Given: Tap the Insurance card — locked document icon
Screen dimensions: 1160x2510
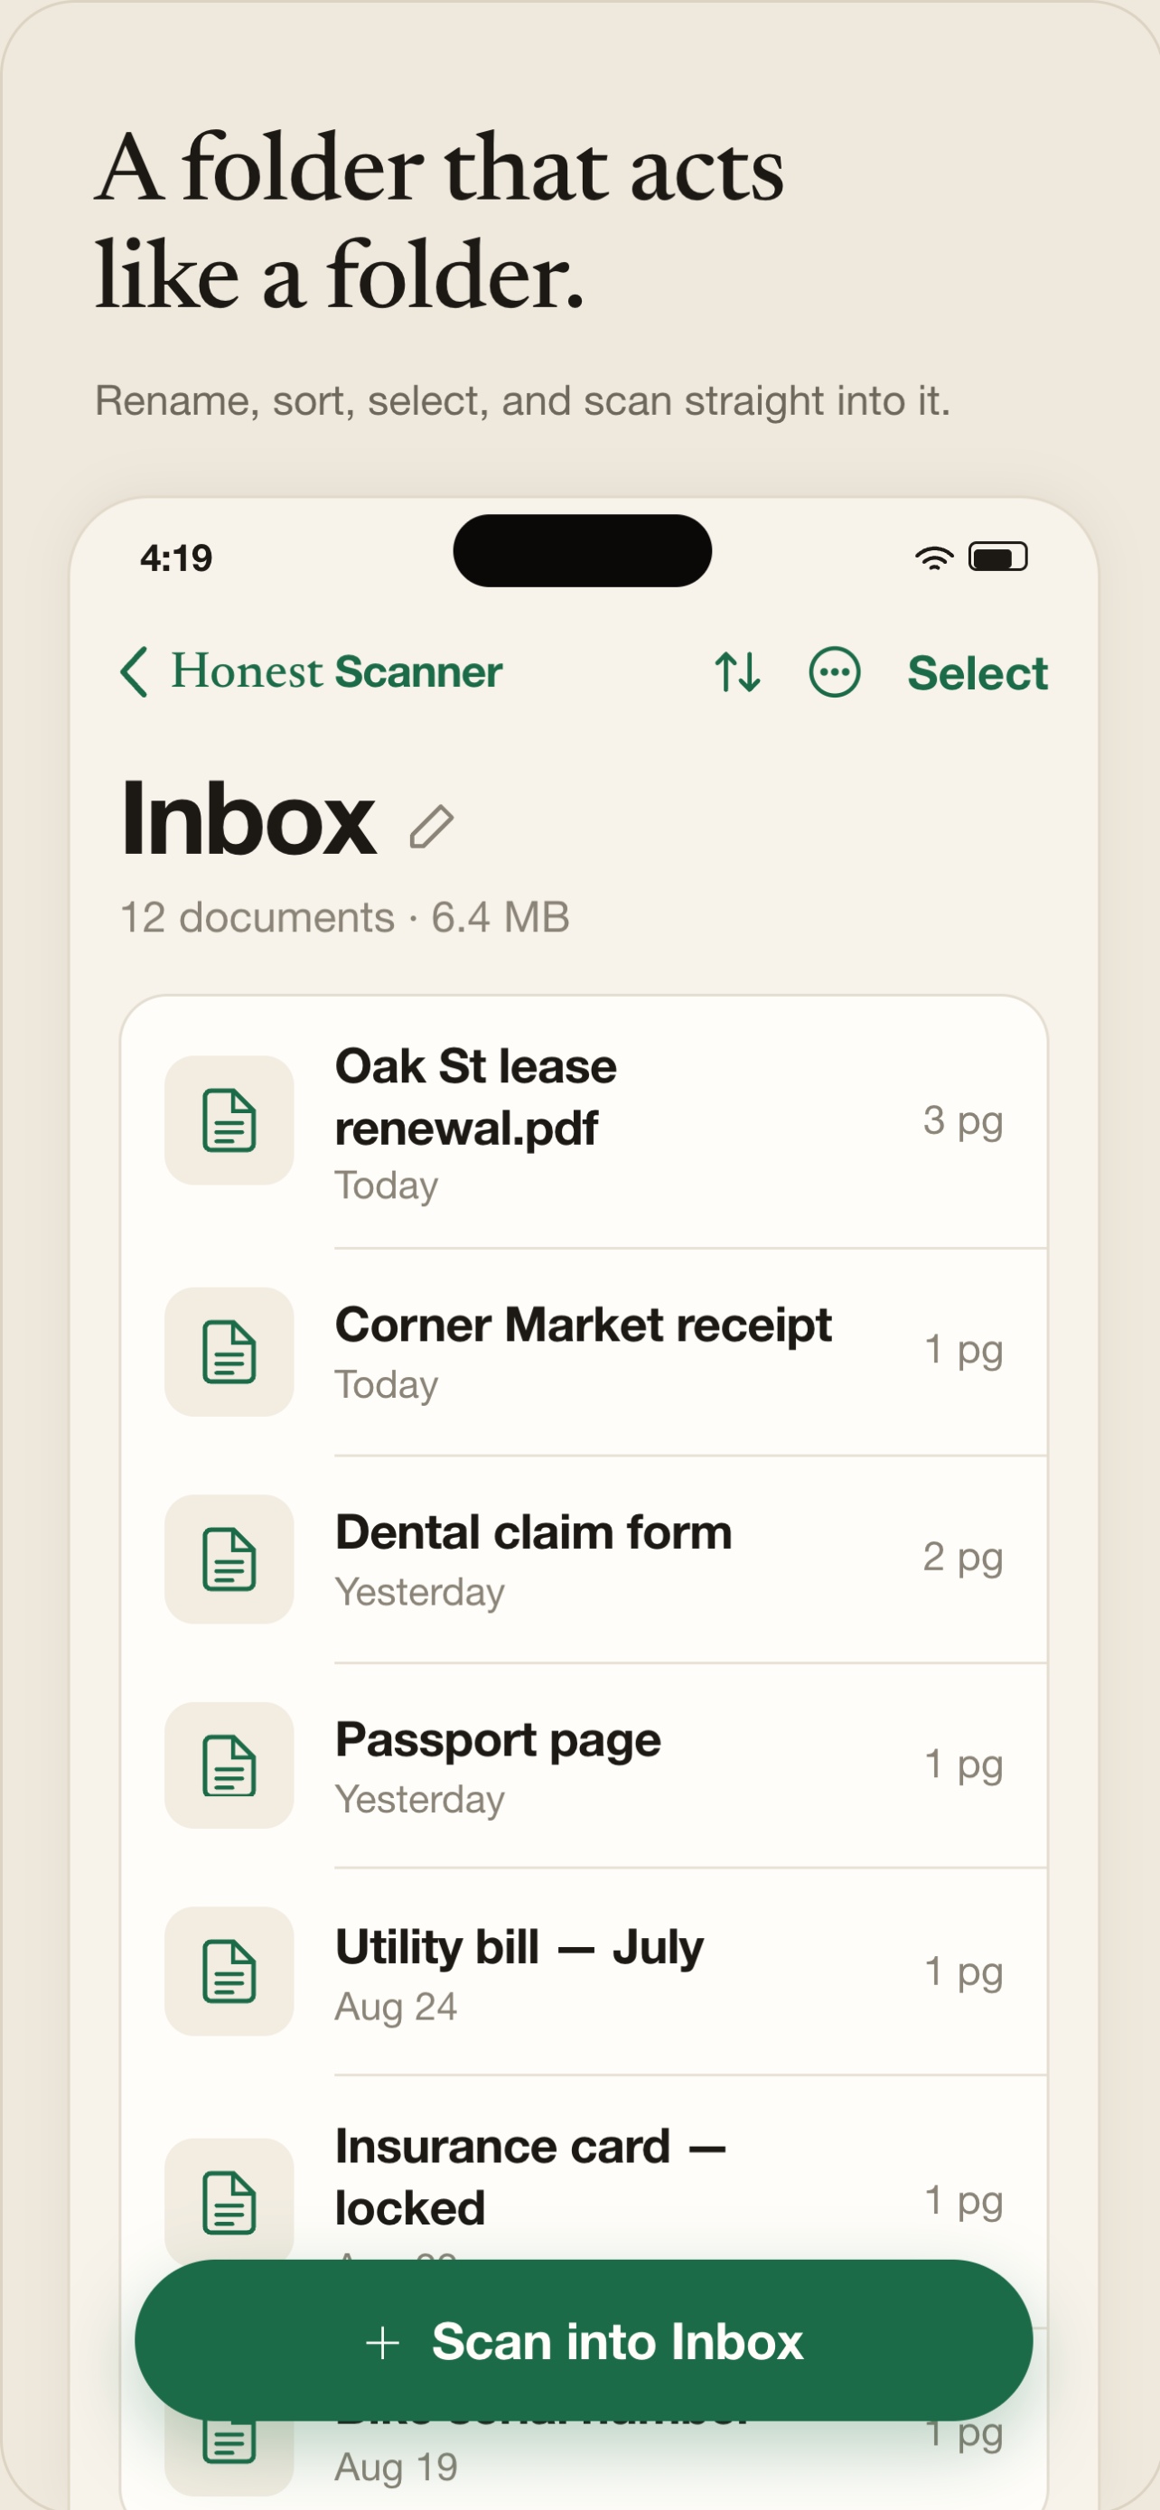Looking at the screenshot, I should coord(229,2202).
